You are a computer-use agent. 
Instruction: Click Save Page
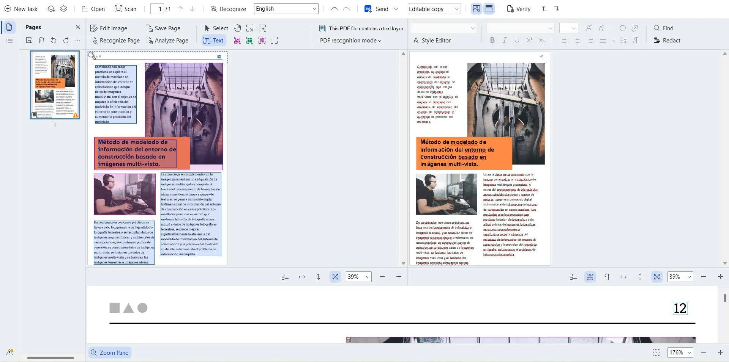[x=163, y=28]
